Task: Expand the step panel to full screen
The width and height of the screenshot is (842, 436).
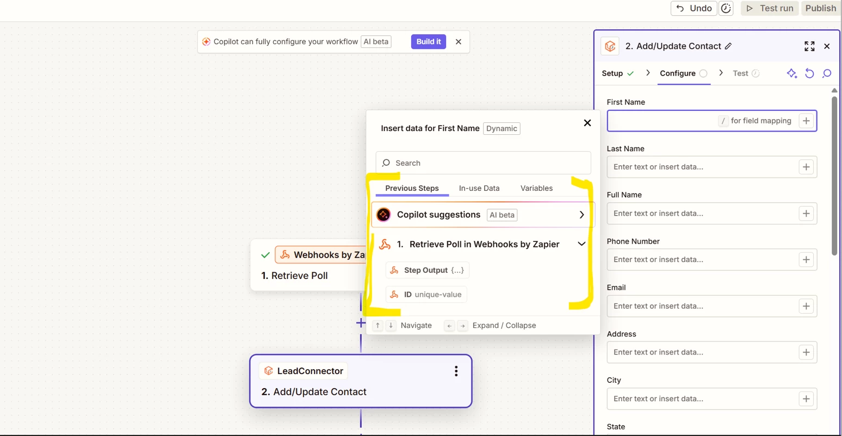Action: tap(809, 46)
